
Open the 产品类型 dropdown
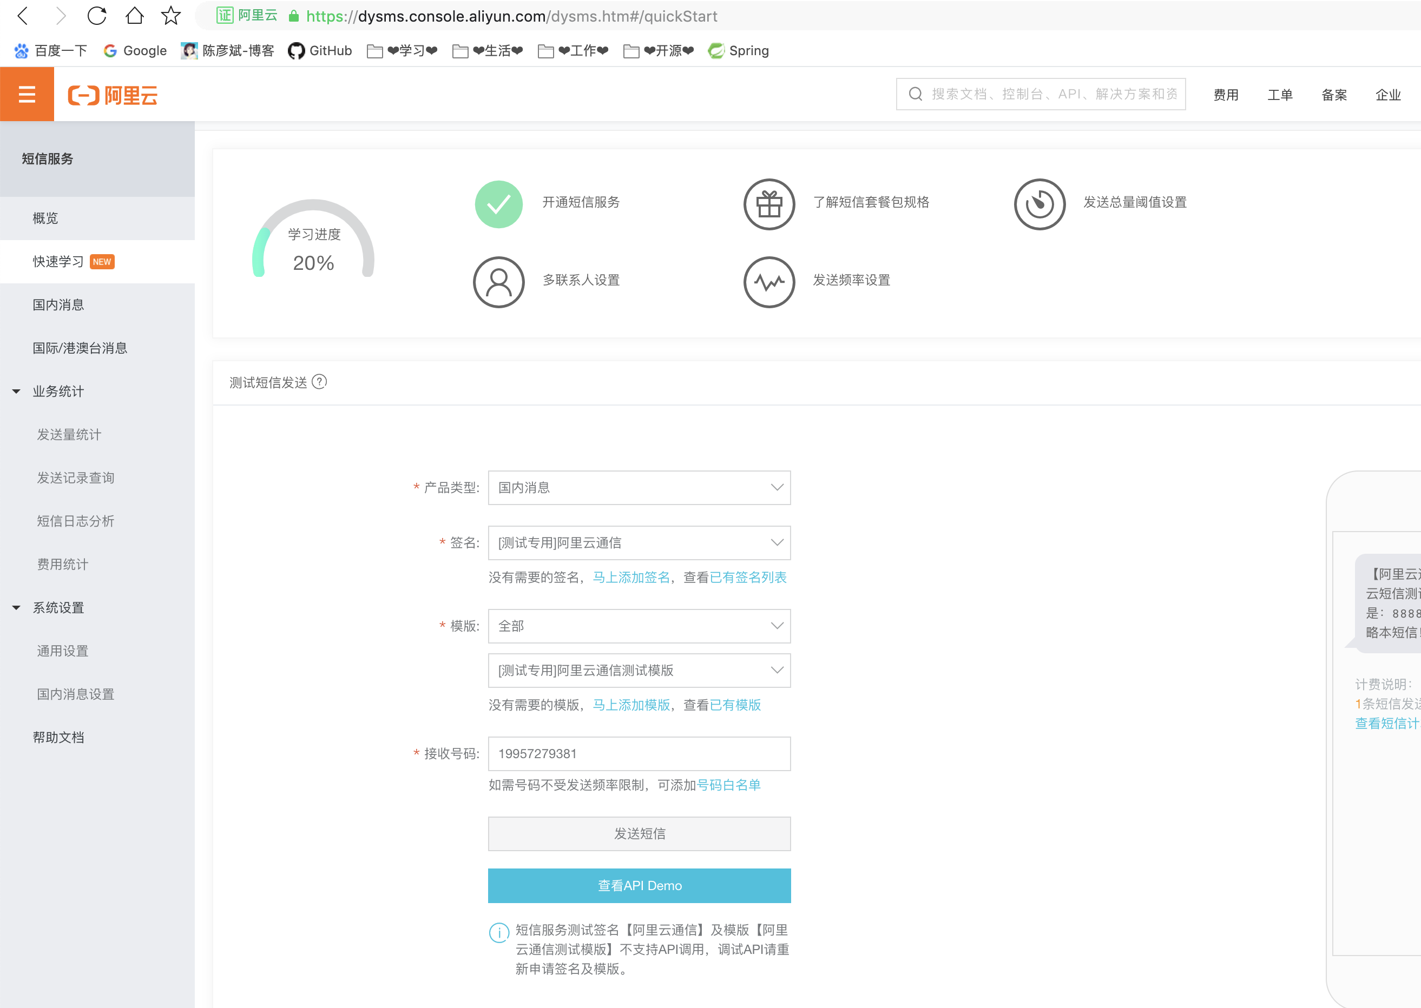click(x=639, y=487)
